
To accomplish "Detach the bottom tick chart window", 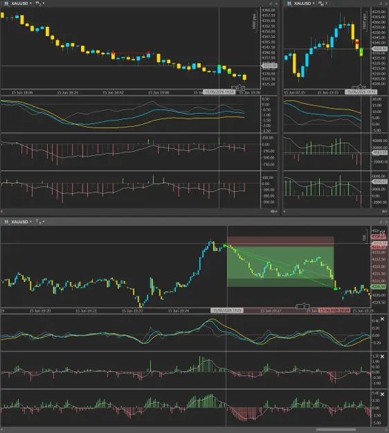I will coord(381,222).
